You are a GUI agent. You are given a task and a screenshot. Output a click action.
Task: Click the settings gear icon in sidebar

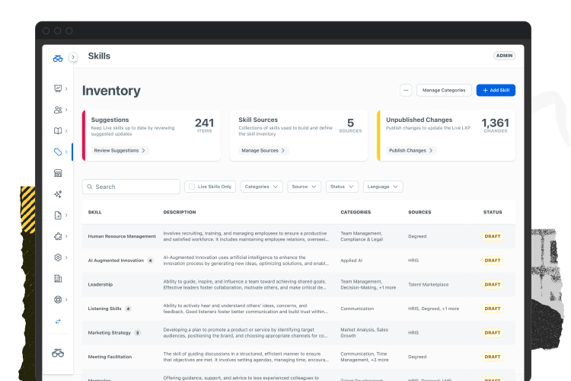(58, 258)
